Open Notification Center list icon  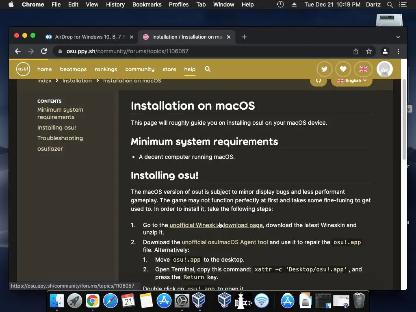tap(403, 4)
